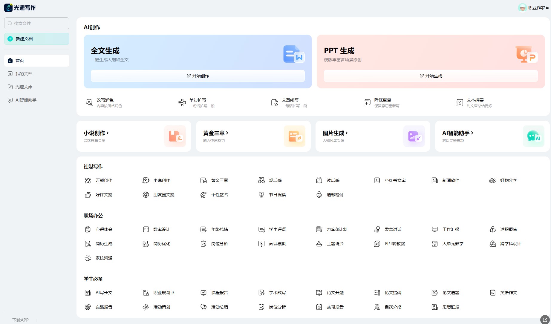551x324 pixels.
Task: Click the edit icon at bottom-right corner
Action: click(545, 320)
